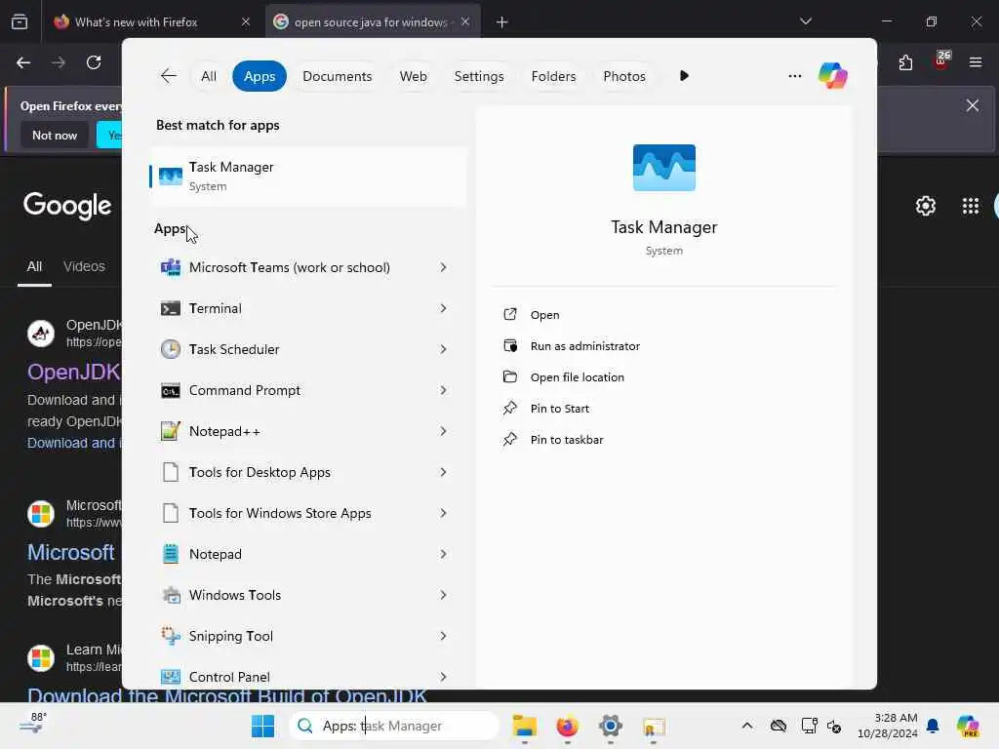Viewport: 999px width, 749px height.
Task: Pin Task Manager to taskbar
Action: 567,440
